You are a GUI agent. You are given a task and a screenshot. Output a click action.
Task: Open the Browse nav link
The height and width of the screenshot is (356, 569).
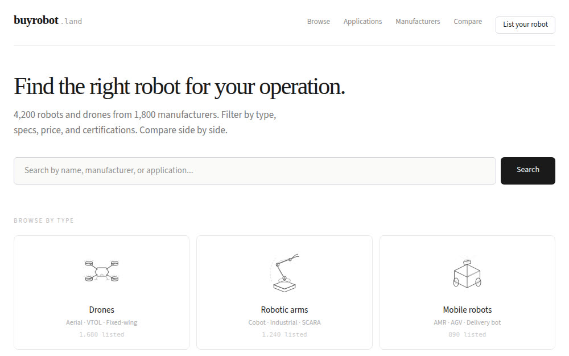(318, 22)
